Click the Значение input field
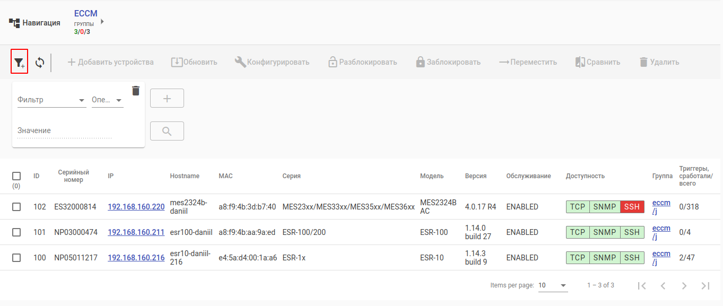The image size is (723, 306). click(64, 130)
